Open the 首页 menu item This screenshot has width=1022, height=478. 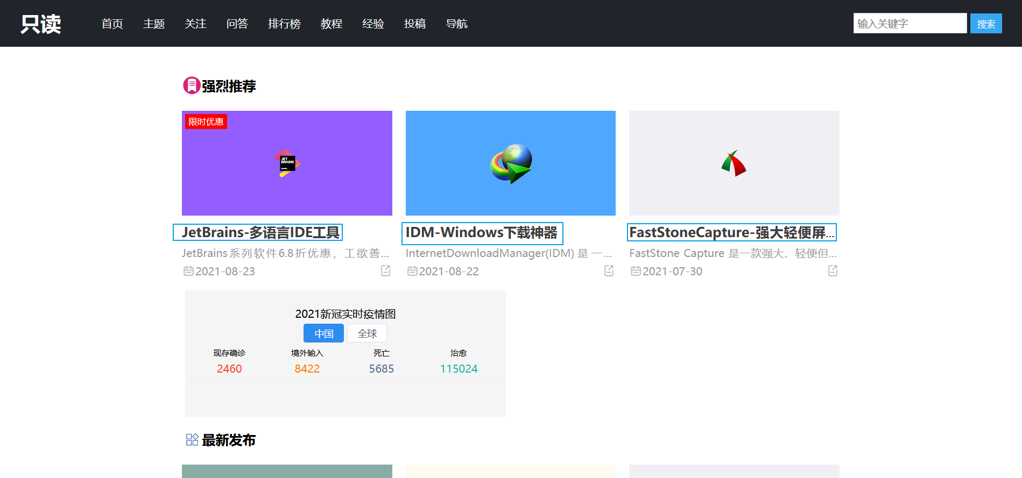[x=112, y=24]
